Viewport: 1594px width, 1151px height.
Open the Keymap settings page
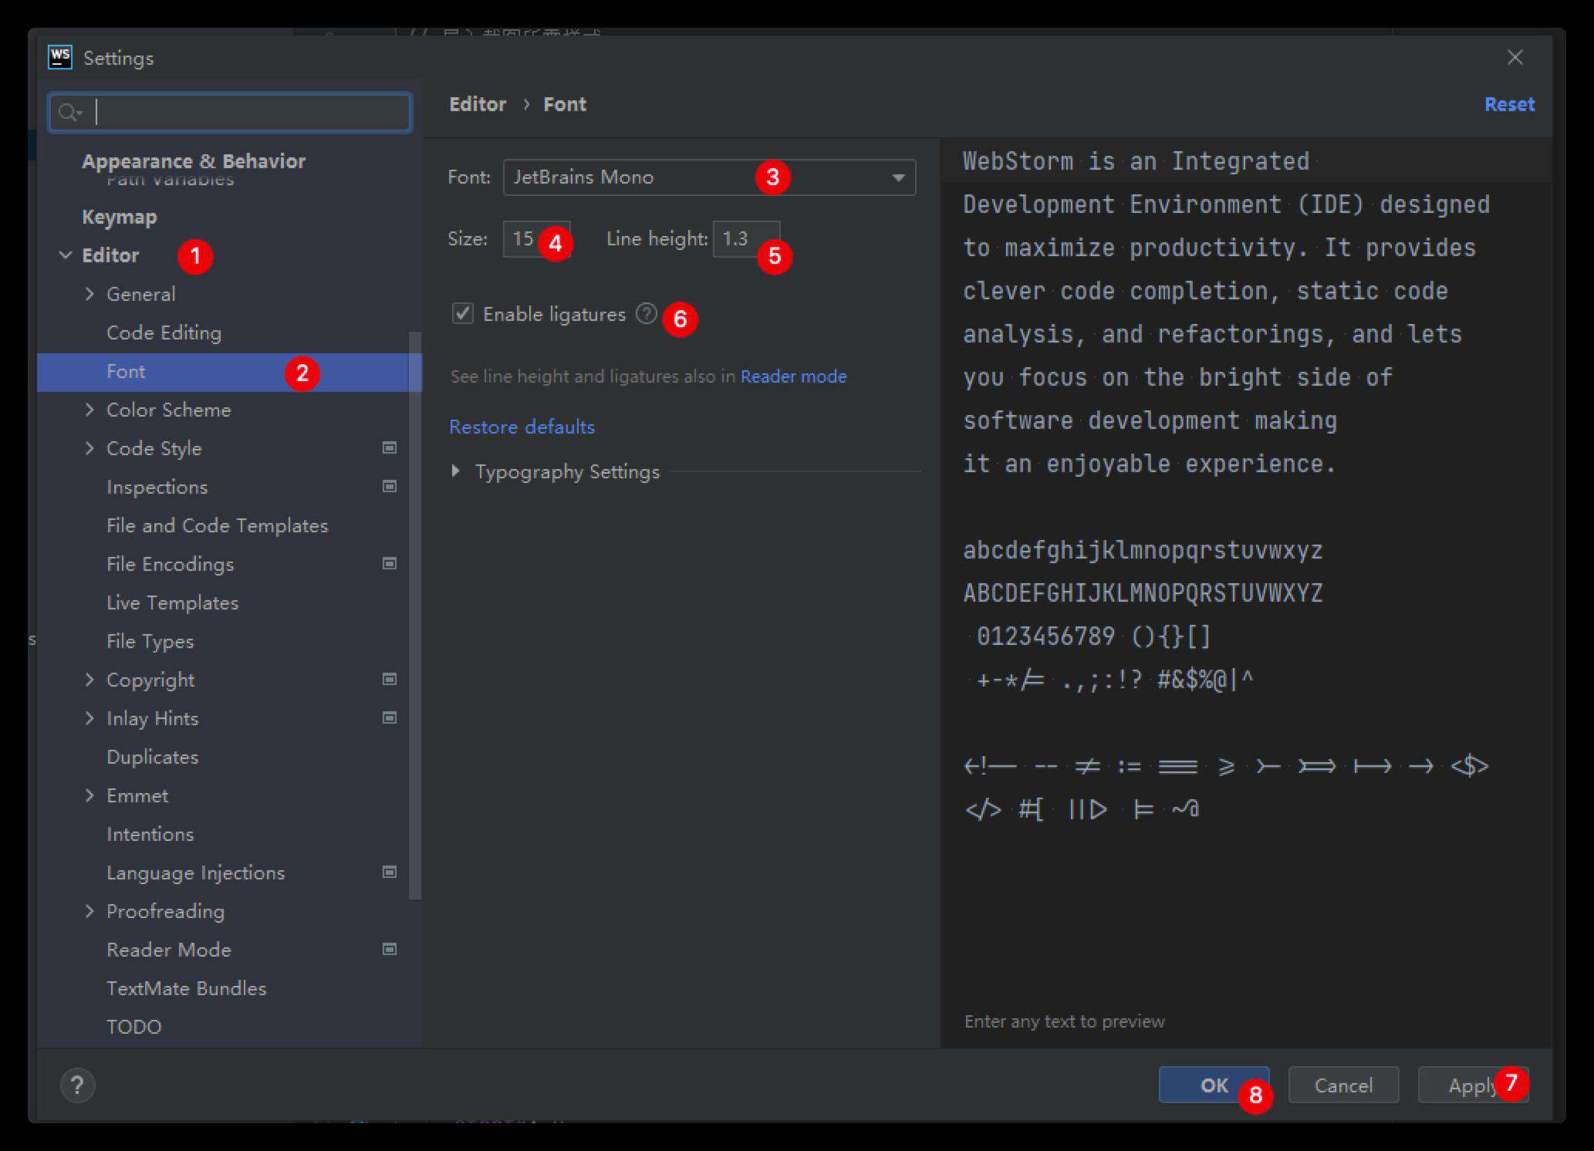(120, 217)
